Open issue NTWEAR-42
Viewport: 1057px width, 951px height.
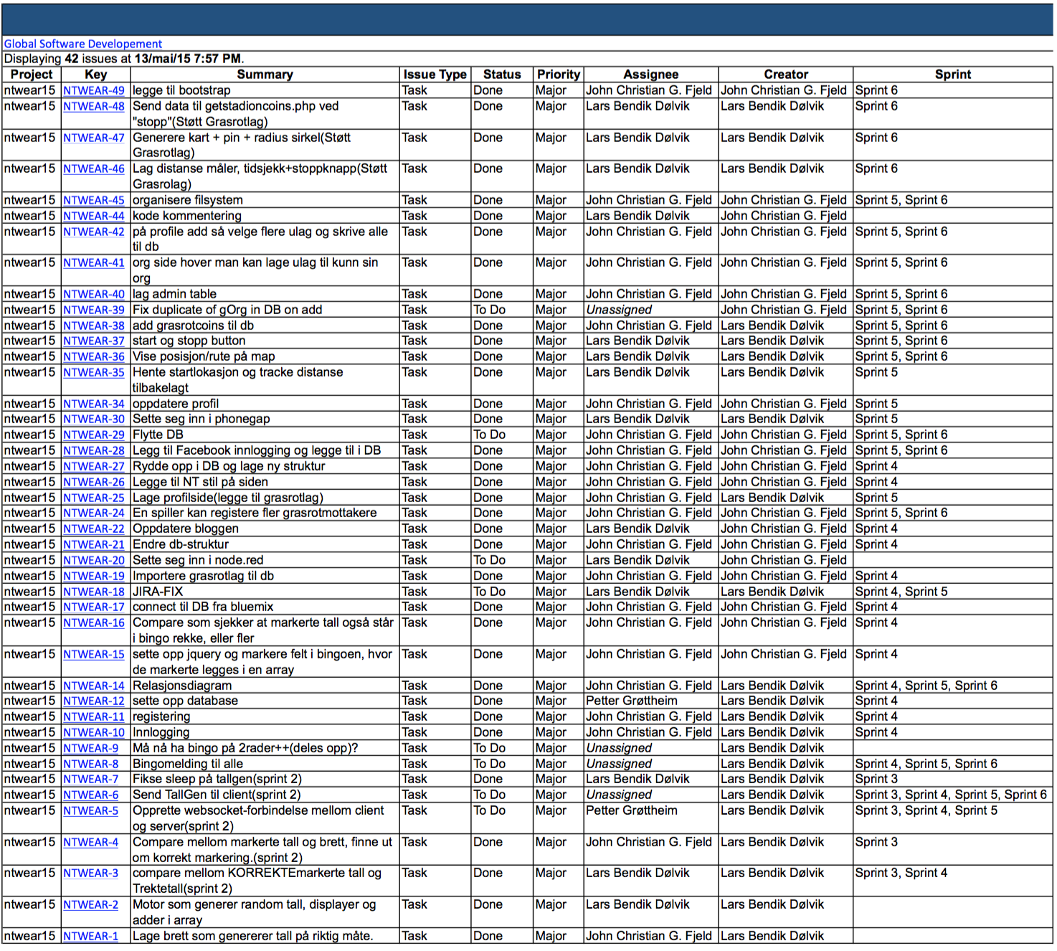(x=94, y=232)
